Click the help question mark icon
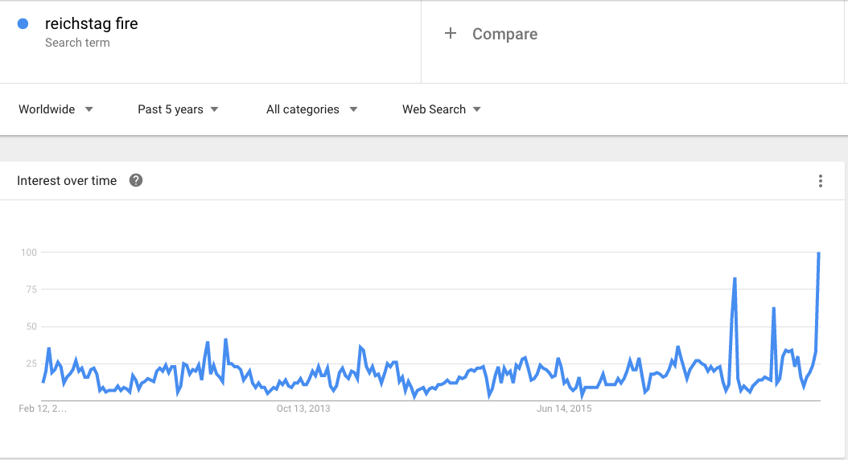Viewport: 848px width, 460px height. tap(136, 181)
